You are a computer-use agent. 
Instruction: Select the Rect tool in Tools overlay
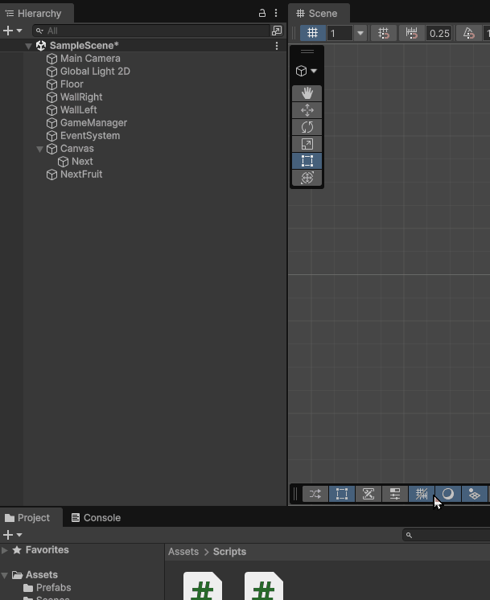307,161
